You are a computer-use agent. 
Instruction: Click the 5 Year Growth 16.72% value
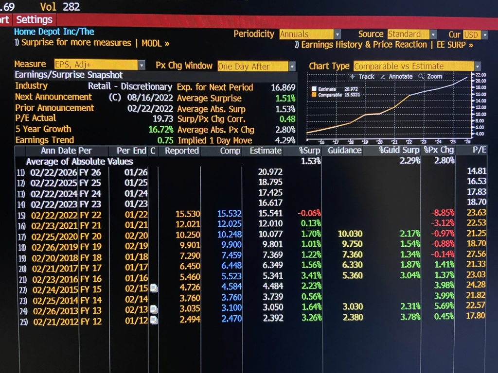[160, 129]
